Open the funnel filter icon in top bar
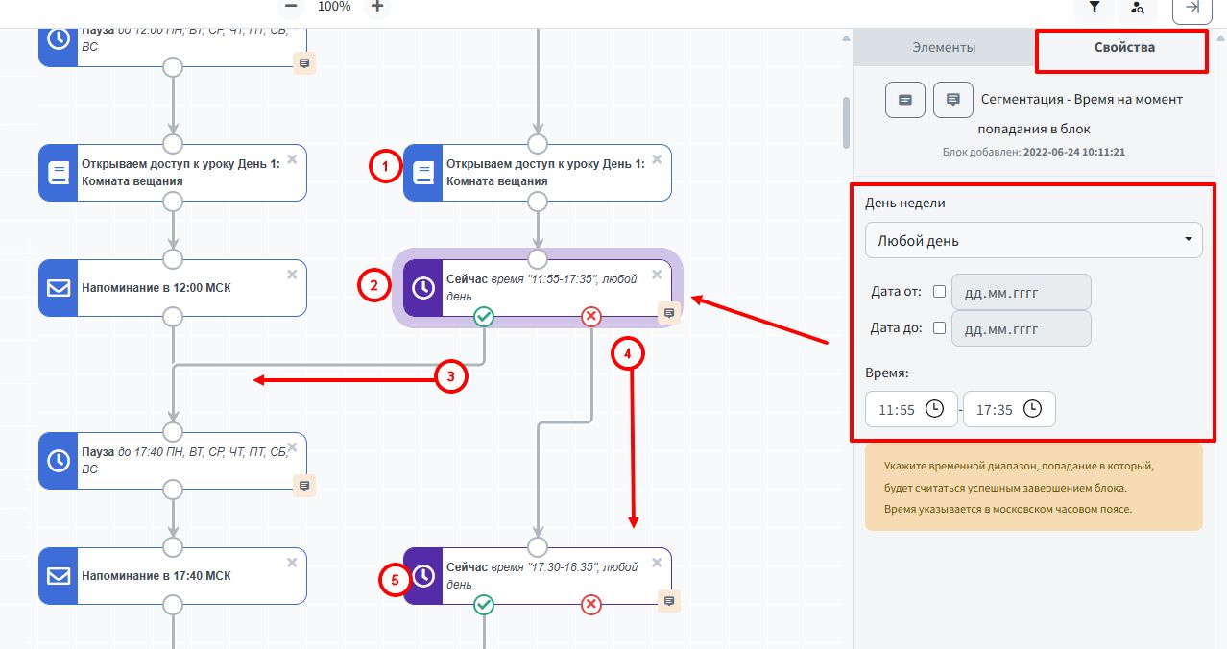 point(1095,8)
